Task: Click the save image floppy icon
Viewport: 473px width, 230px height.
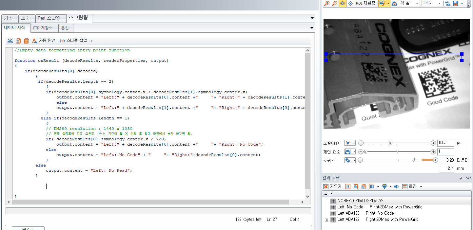Action: [456, 3]
